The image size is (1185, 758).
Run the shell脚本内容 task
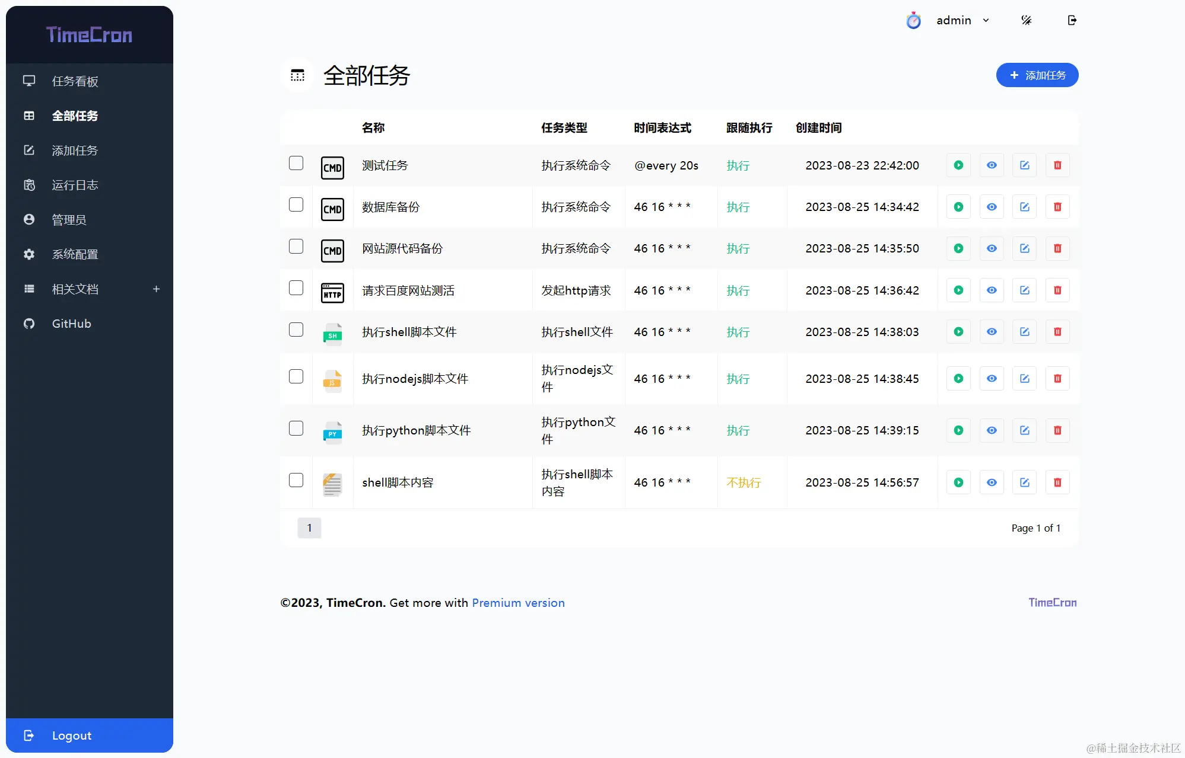coord(958,482)
